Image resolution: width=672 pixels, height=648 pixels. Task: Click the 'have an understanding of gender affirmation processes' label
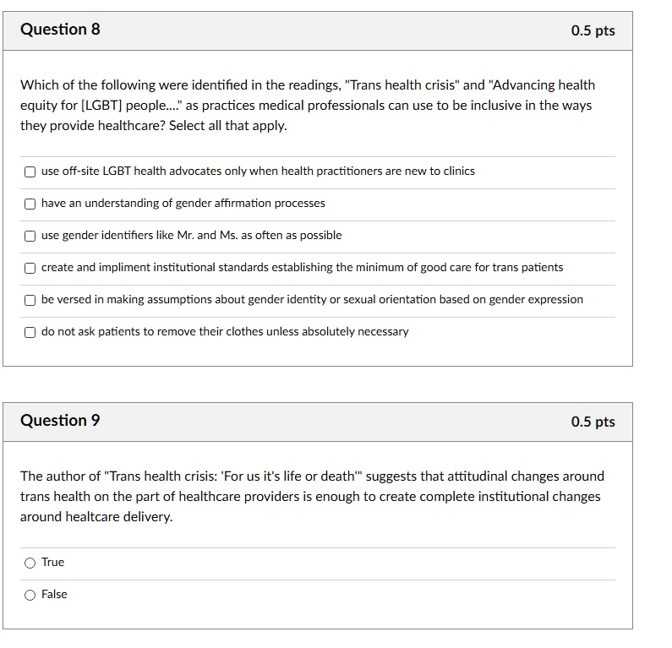[183, 203]
